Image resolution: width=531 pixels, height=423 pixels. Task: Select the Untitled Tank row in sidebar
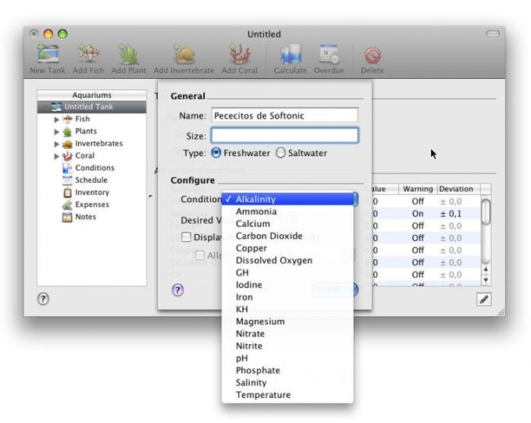[x=92, y=107]
